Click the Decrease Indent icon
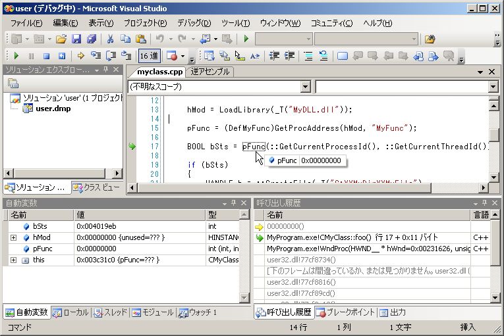This screenshot has height=336, width=504. coord(274,56)
